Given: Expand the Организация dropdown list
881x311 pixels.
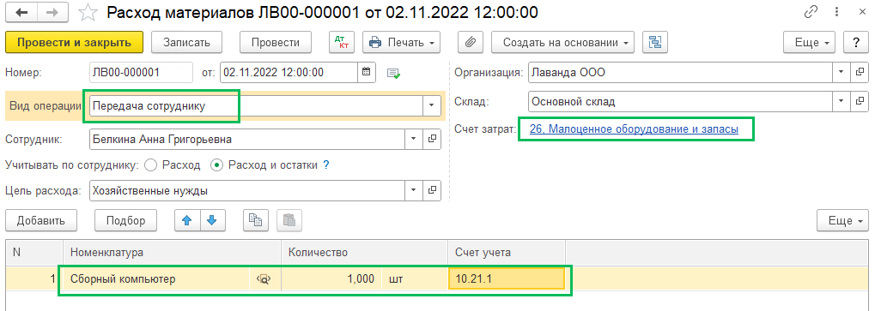Looking at the screenshot, I should click(841, 72).
